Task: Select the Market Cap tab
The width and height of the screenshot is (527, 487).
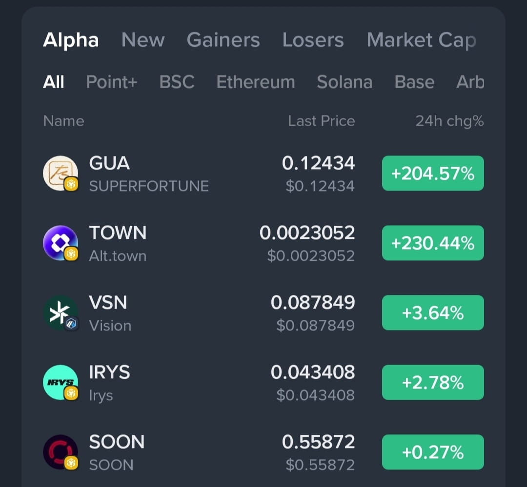Action: tap(421, 40)
